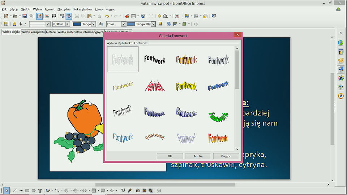Pick the Ellipse drawing tool
Image resolution: width=347 pixels, height=195 pixels.
pos(34,191)
